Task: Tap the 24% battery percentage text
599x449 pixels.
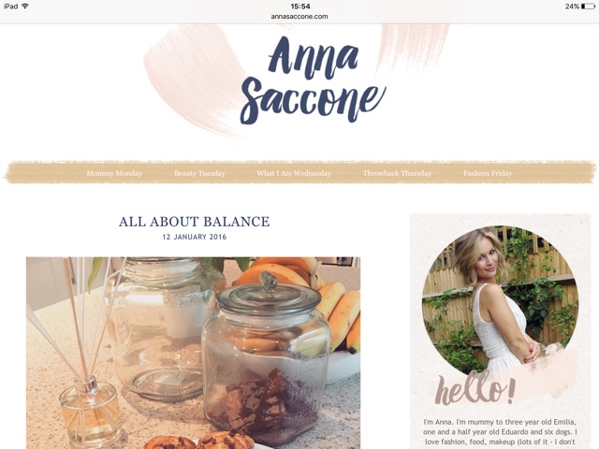Action: tap(572, 7)
